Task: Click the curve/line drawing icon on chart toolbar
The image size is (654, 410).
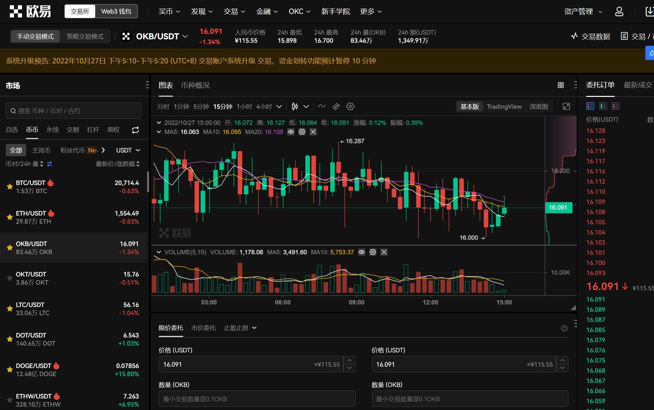Action: 322,106
